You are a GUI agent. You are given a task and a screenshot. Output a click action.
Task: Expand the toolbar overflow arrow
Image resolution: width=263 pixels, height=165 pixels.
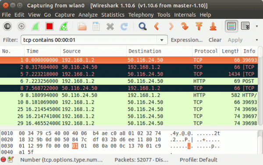(257, 26)
